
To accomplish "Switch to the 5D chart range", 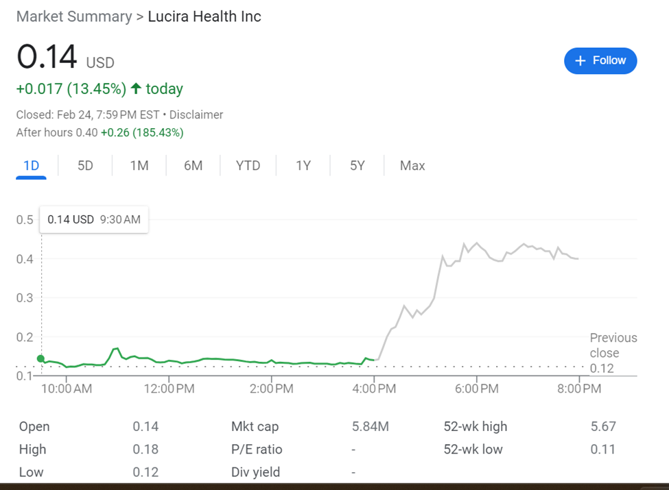I will pyautogui.click(x=85, y=165).
